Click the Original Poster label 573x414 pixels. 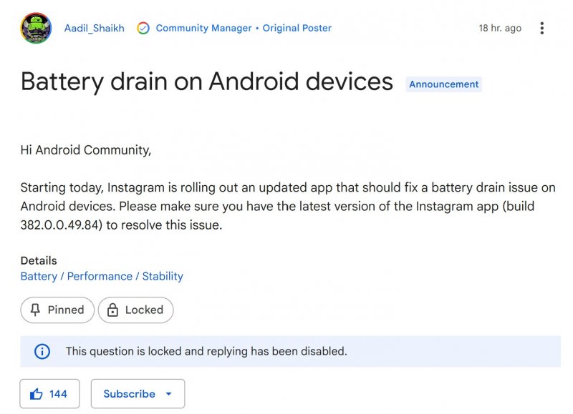[297, 29]
